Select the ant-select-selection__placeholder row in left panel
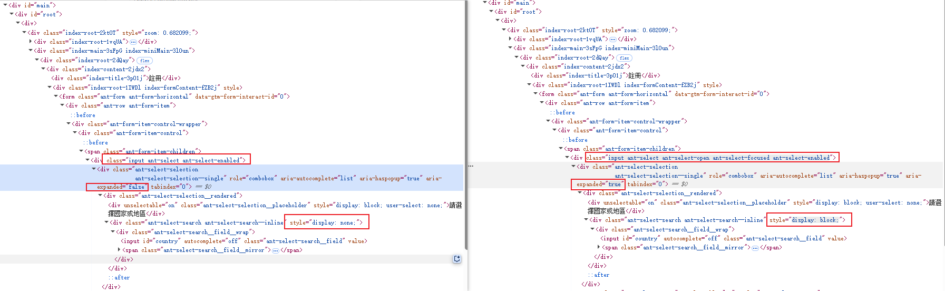945x291 pixels. point(285,209)
